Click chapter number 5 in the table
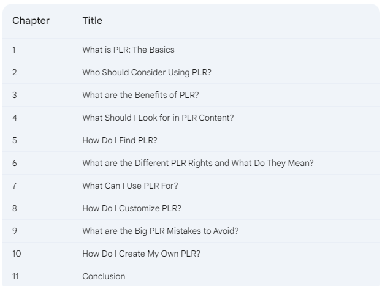The height and width of the screenshot is (286, 385). click(15, 140)
